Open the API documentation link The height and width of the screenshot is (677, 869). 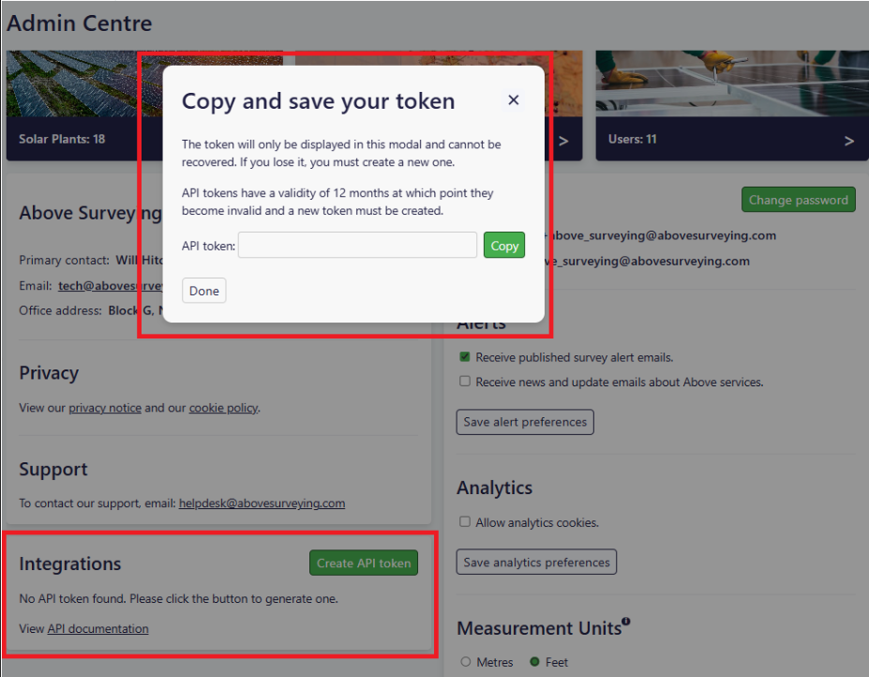point(97,628)
